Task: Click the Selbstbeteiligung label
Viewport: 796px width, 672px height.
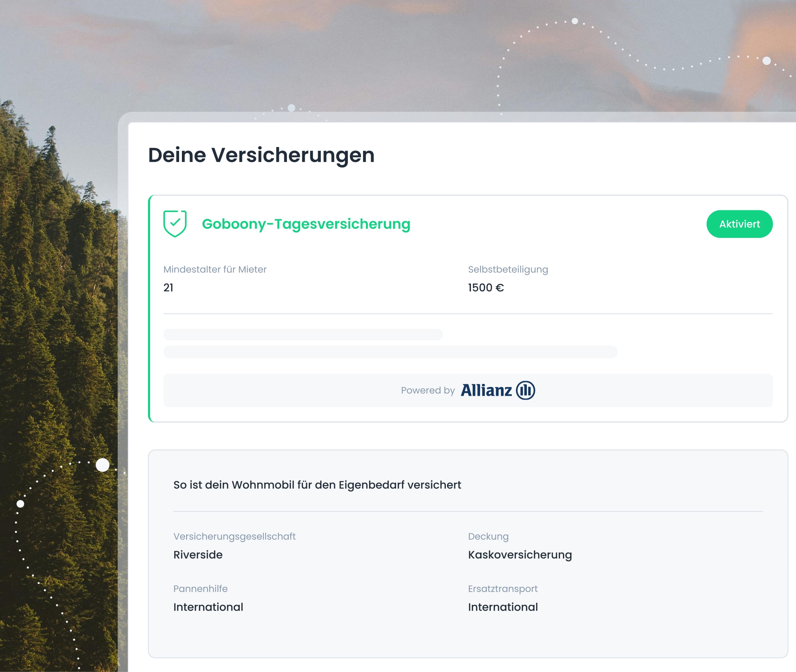Action: [x=508, y=269]
